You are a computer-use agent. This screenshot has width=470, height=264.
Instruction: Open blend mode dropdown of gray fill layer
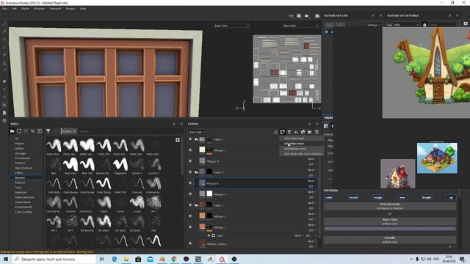pos(311,159)
